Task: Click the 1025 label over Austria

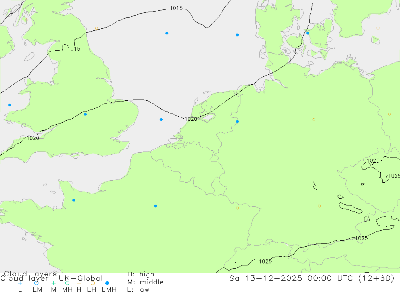Action: click(x=362, y=238)
